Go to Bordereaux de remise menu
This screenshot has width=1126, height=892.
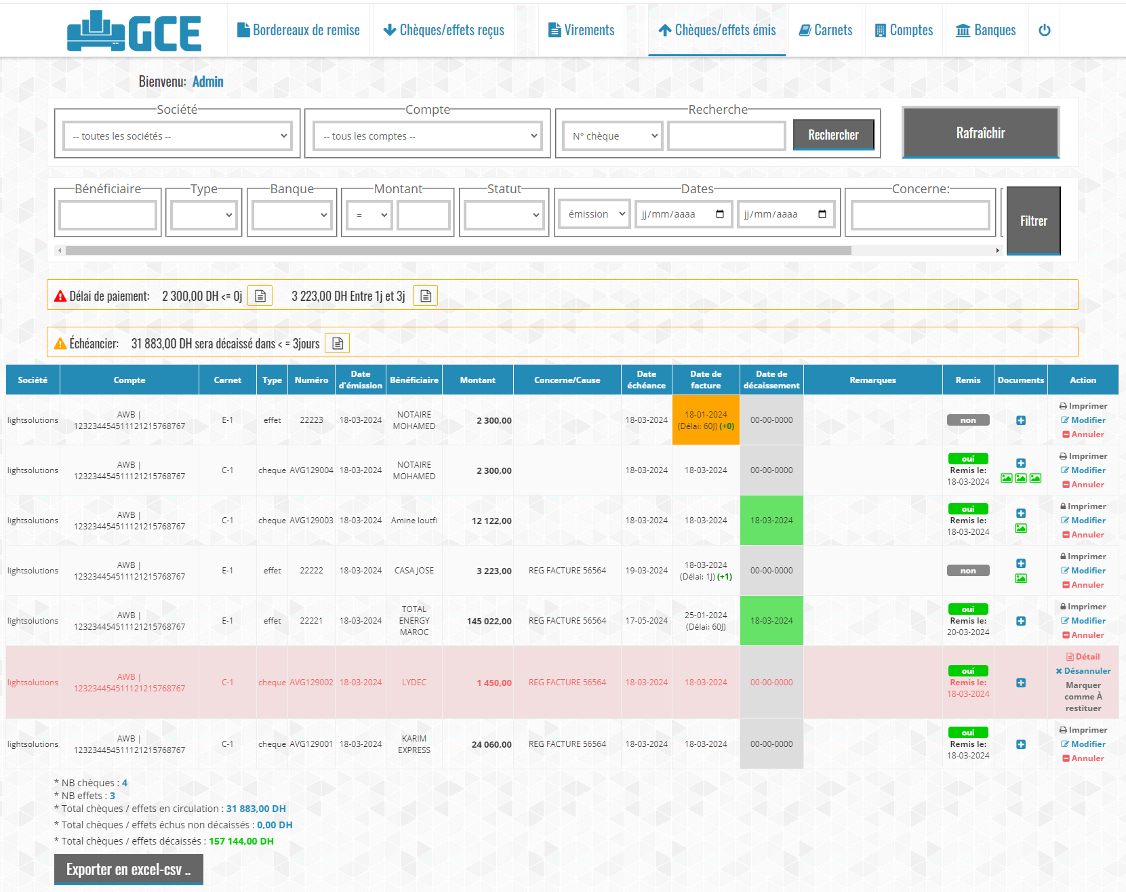[x=298, y=30]
